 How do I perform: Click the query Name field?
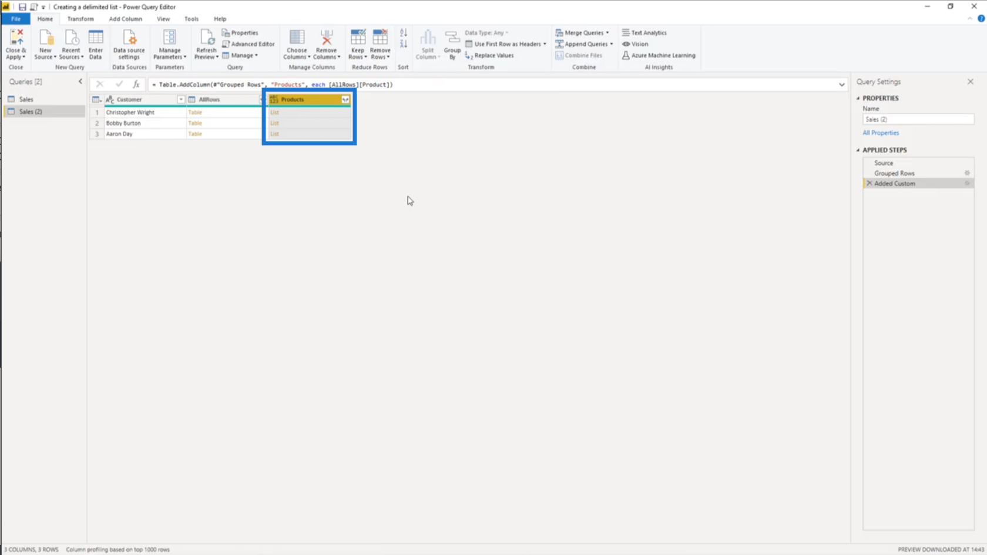pos(918,119)
